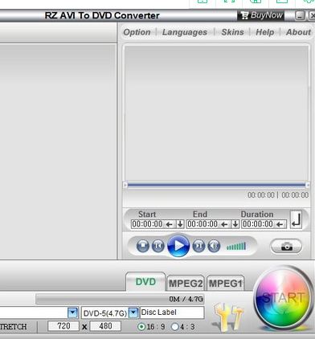Click the End time 00:00:00 field

coord(202,224)
